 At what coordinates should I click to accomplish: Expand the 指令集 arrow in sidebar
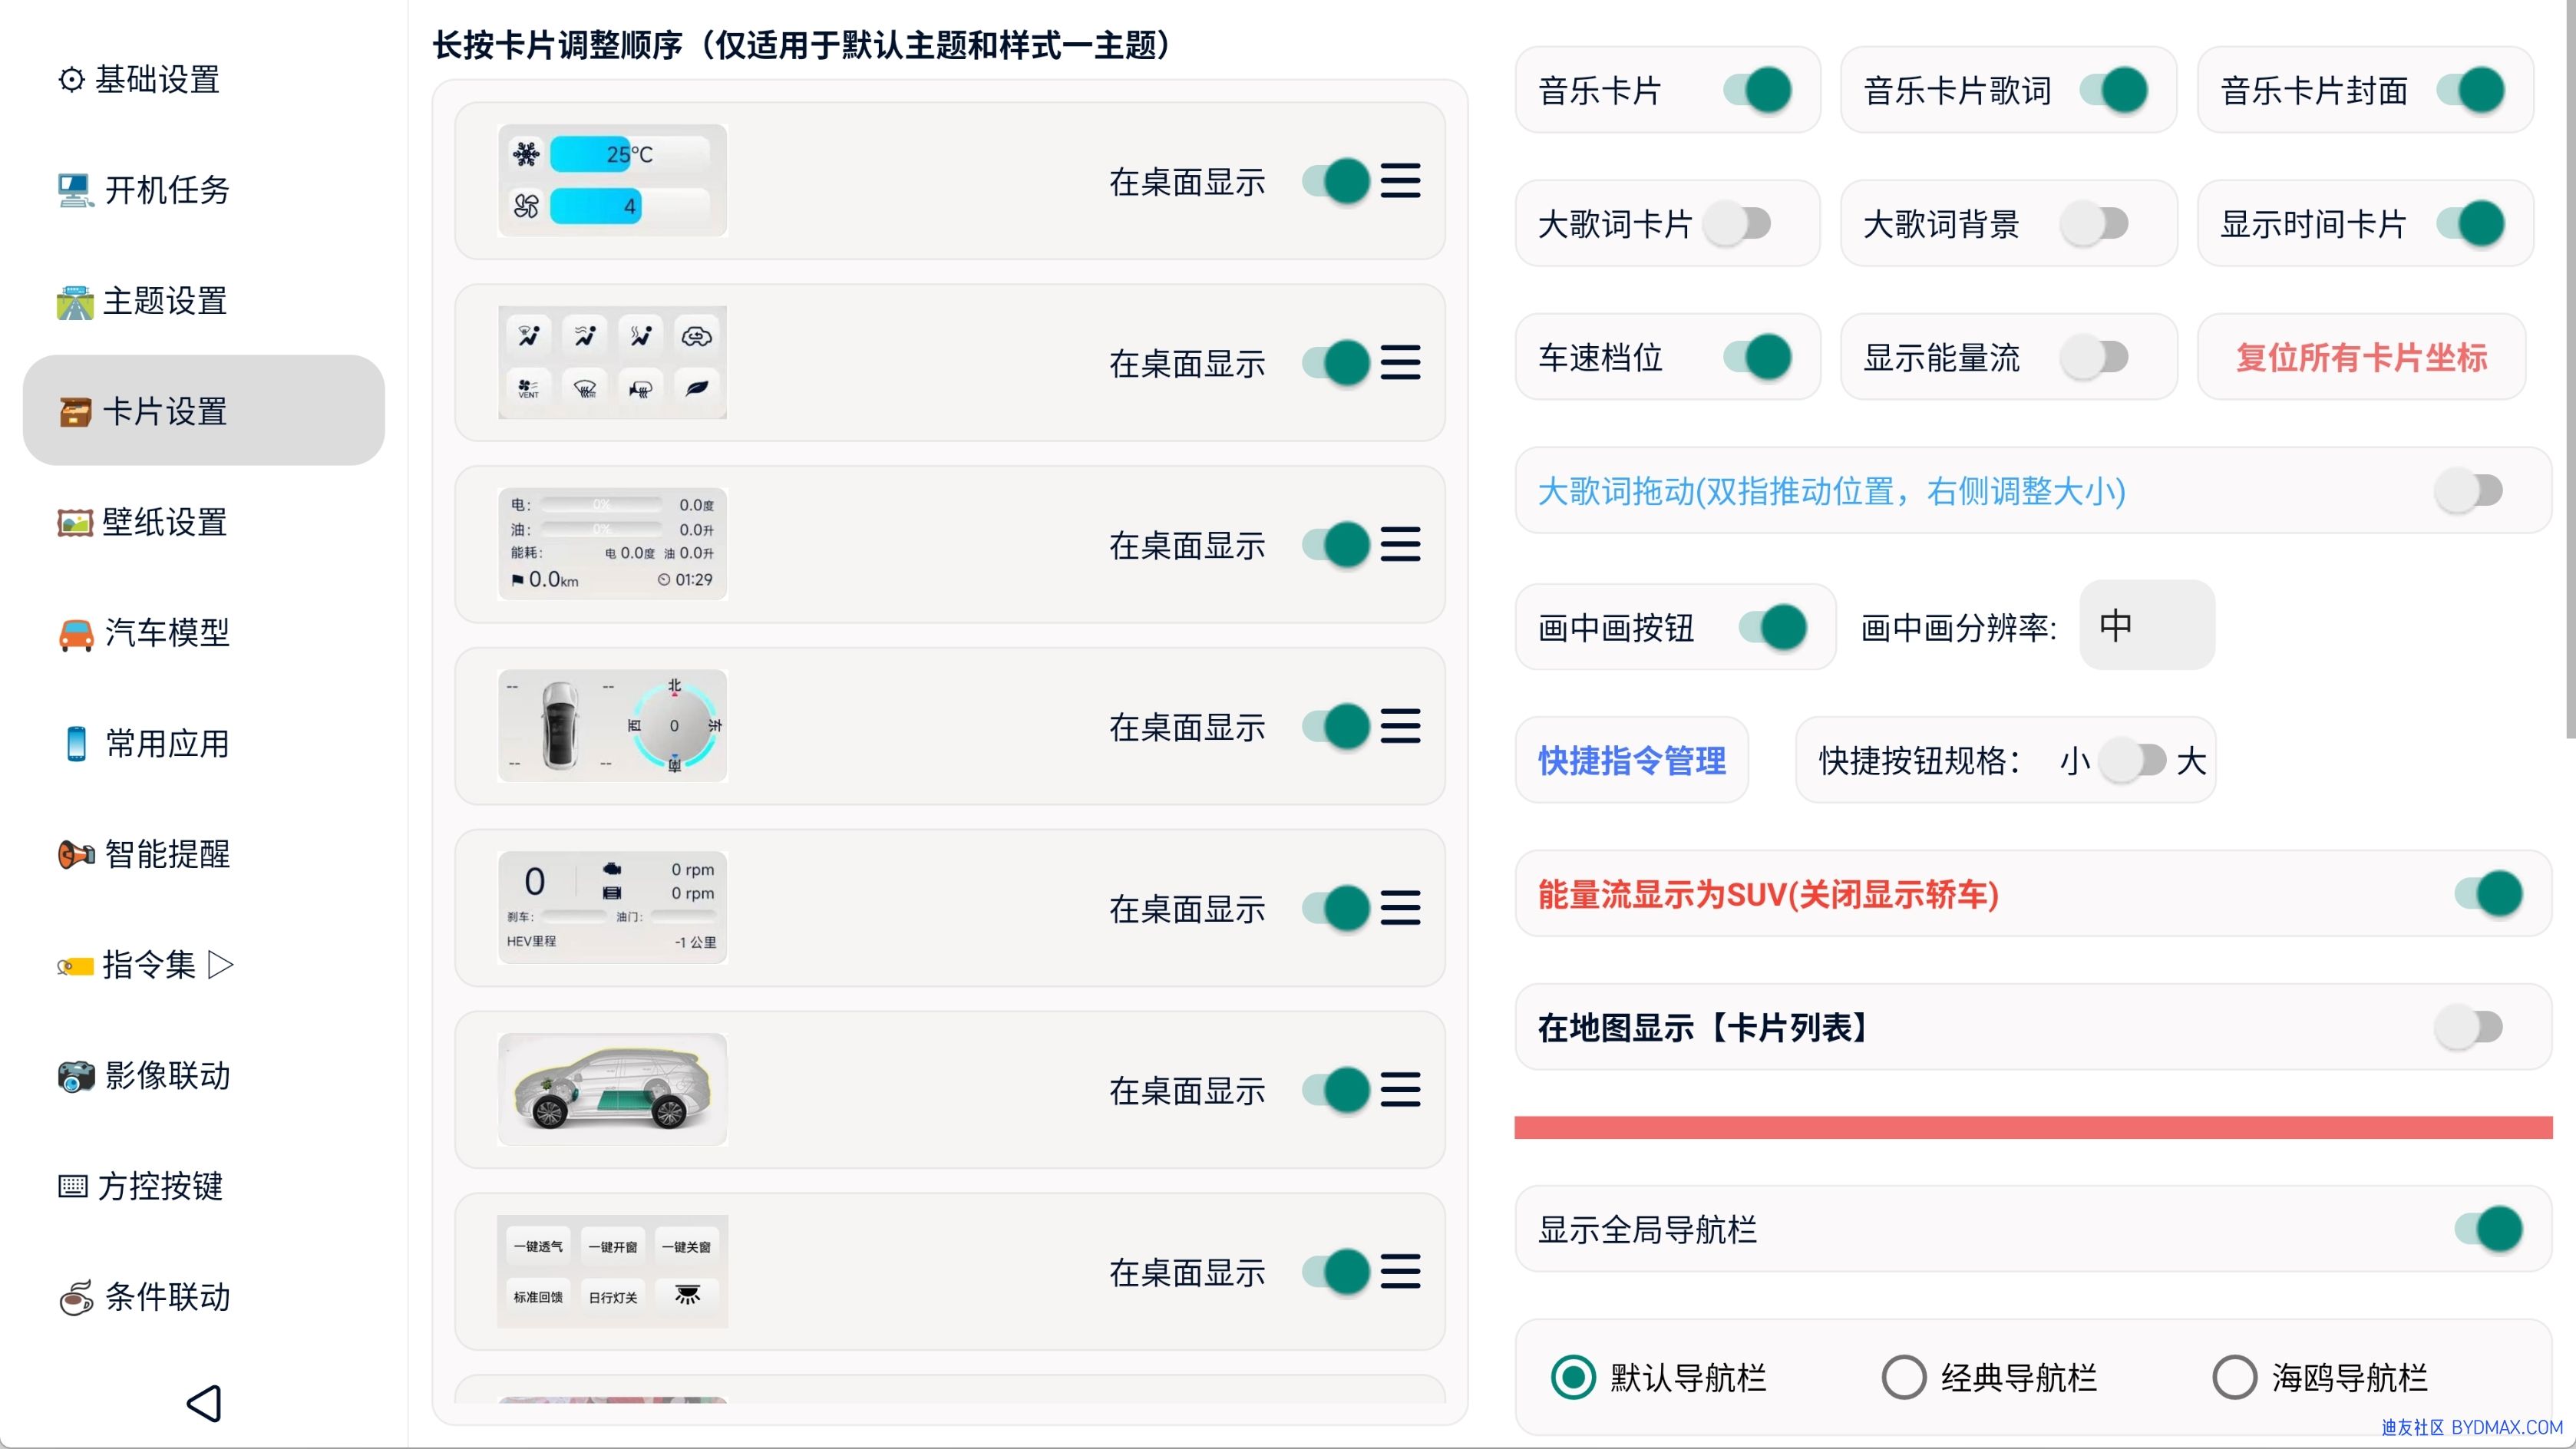pos(221,965)
